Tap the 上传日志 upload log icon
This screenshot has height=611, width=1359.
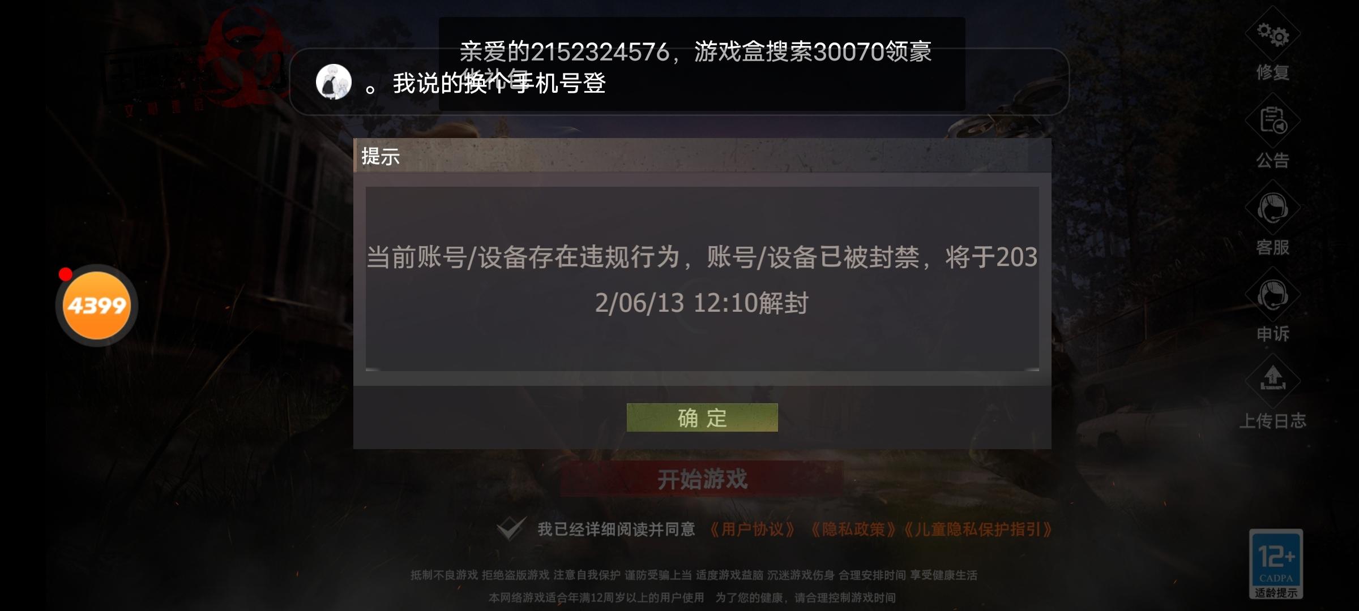[1272, 380]
